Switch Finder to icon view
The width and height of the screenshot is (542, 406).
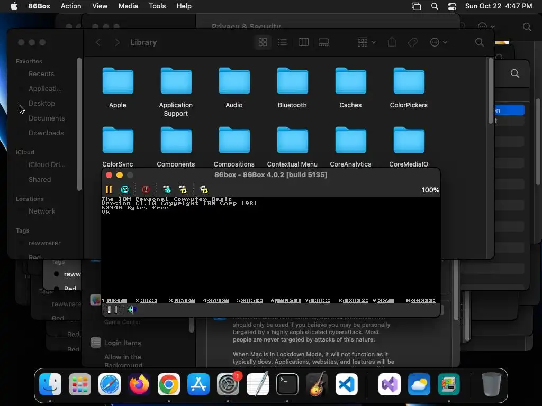[263, 42]
